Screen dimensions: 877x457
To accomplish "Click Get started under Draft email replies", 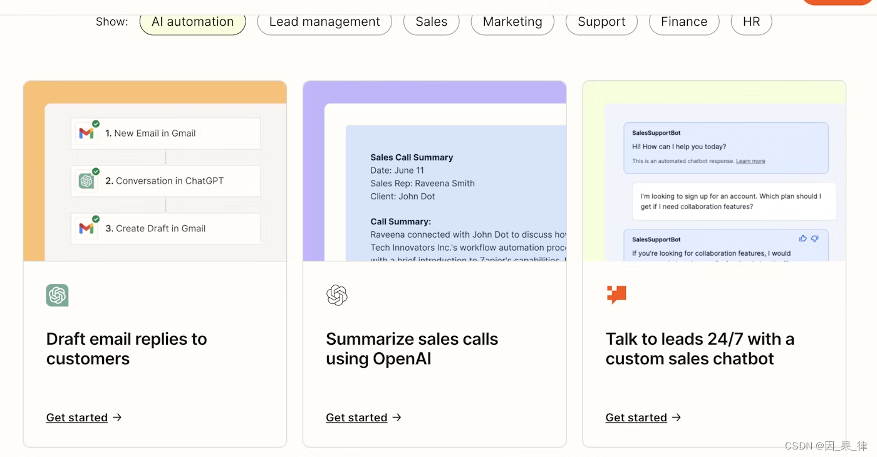I will (77, 418).
